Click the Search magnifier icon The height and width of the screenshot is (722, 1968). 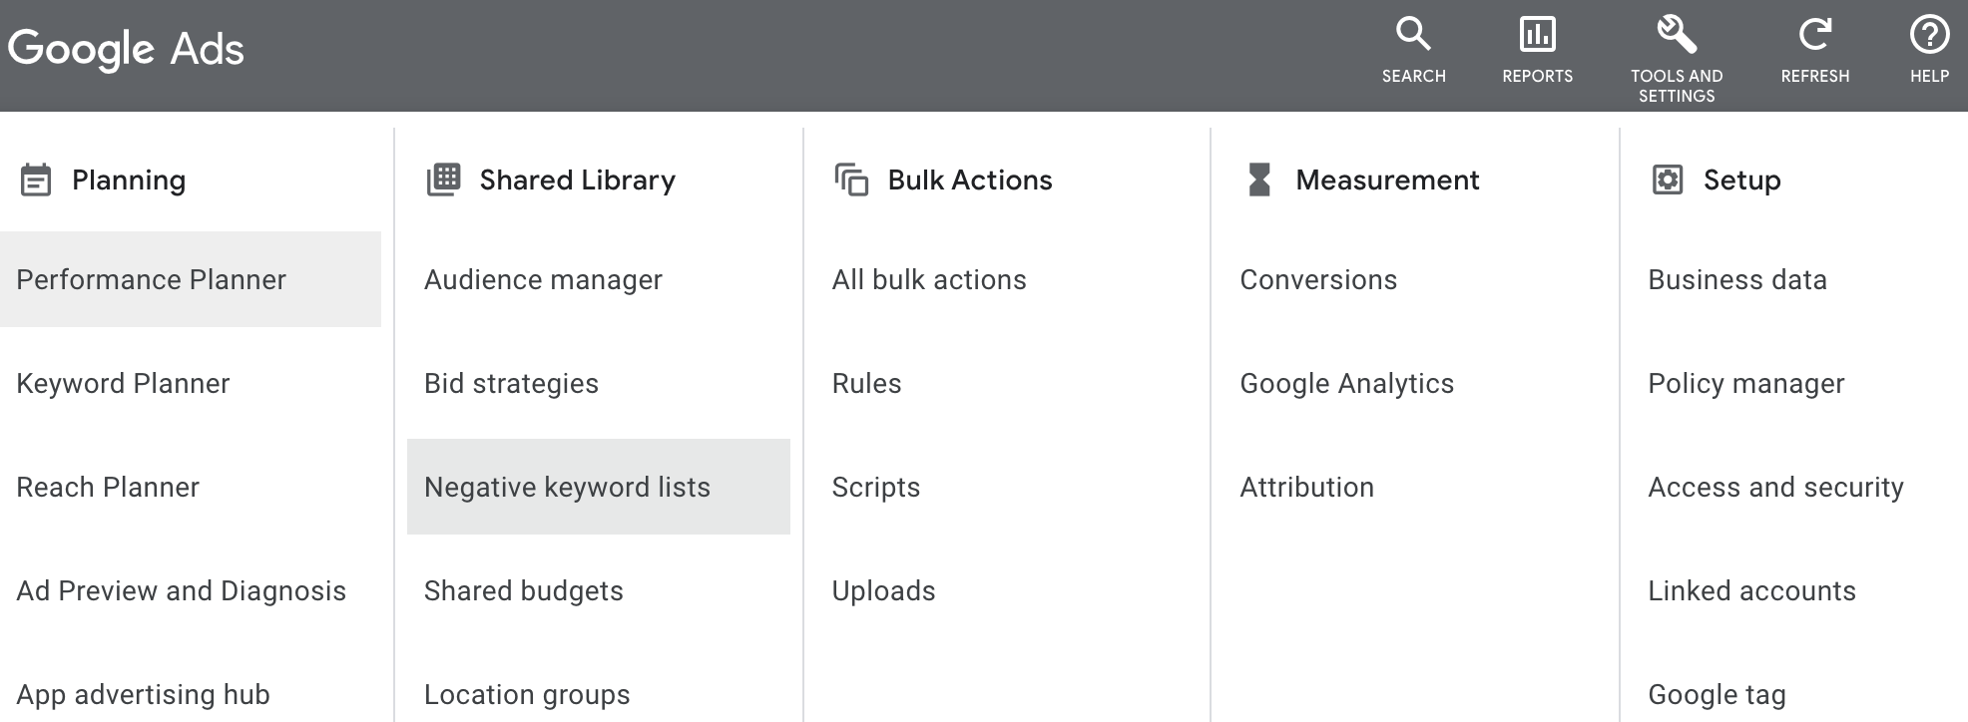pyautogui.click(x=1413, y=34)
